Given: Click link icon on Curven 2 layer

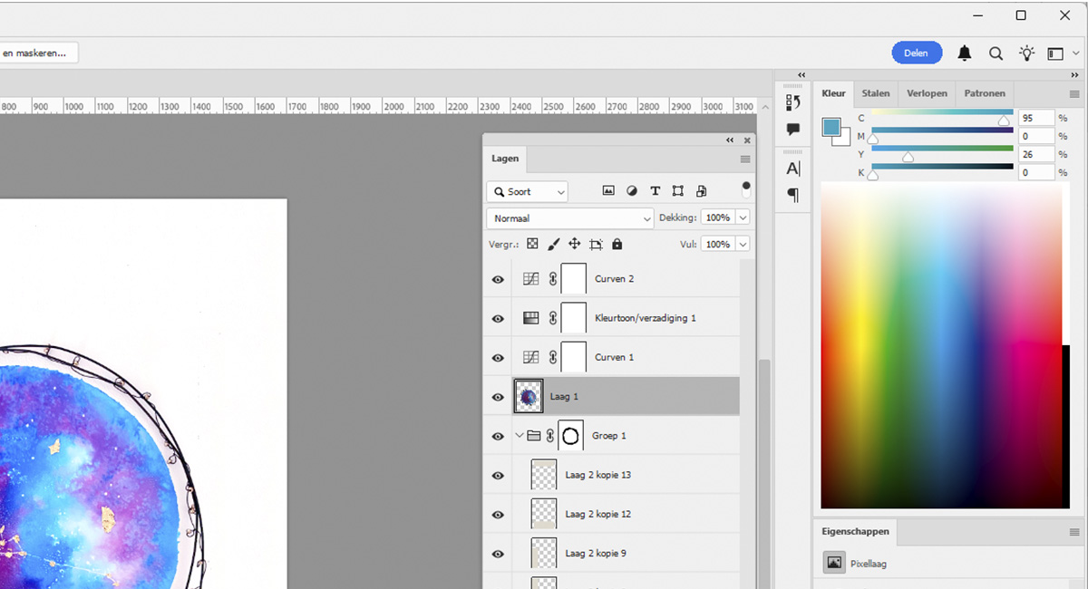Looking at the screenshot, I should [x=552, y=279].
